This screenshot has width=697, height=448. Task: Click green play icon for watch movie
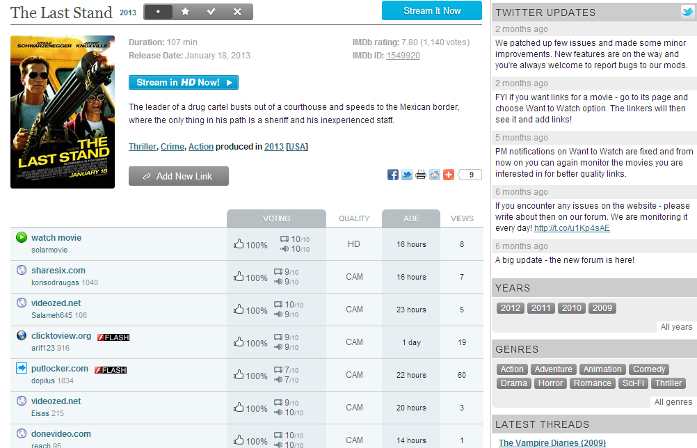click(22, 237)
